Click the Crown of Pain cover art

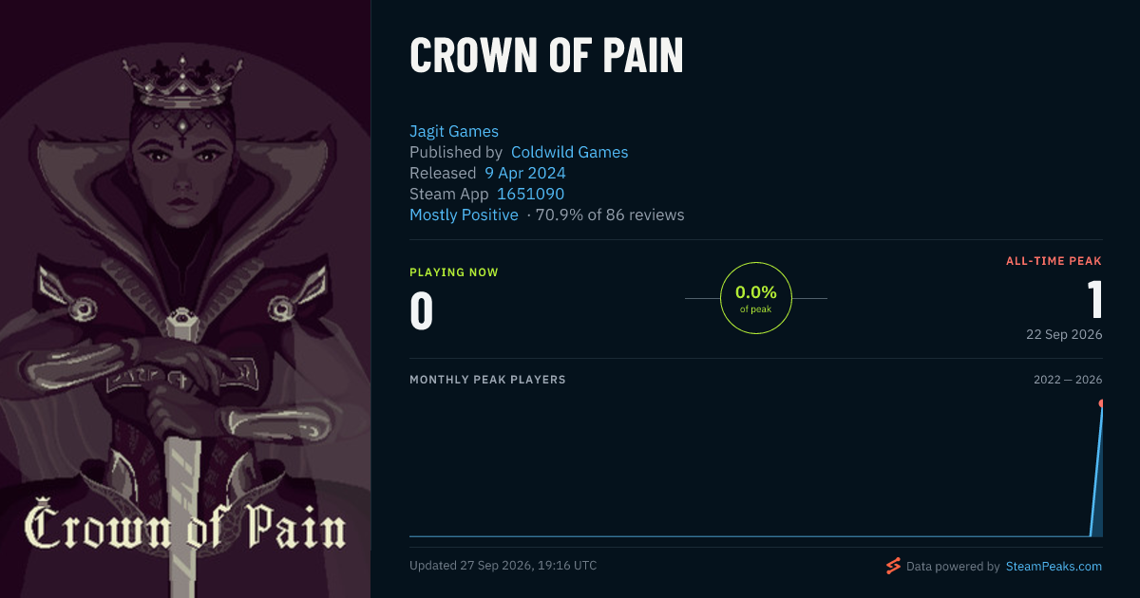pyautogui.click(x=185, y=299)
